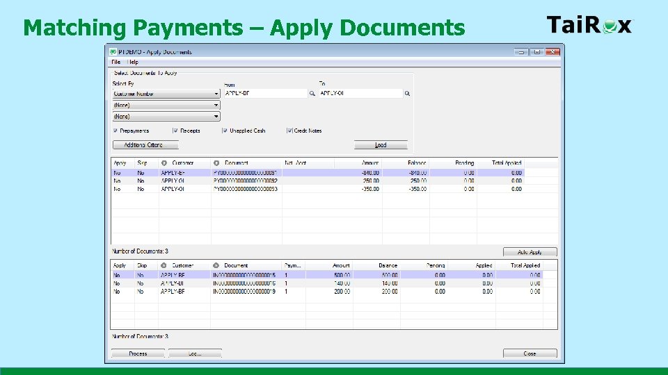
Task: Select payment row PY...091 document cell
Action: pyautogui.click(x=246, y=173)
